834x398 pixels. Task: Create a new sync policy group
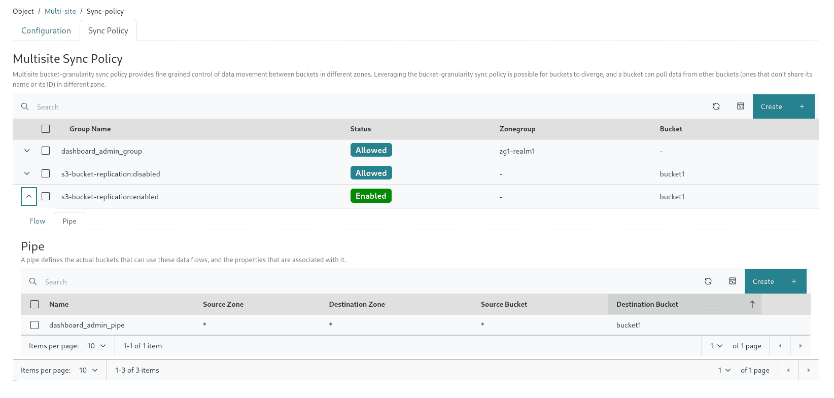783,106
